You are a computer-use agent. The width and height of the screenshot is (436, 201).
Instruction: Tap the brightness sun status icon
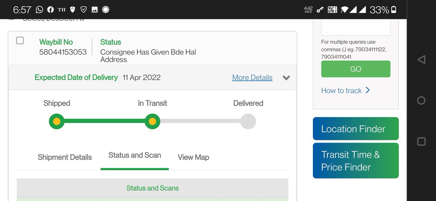click(x=106, y=10)
